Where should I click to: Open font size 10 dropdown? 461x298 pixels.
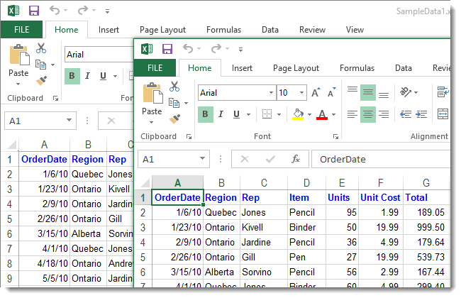tap(303, 93)
